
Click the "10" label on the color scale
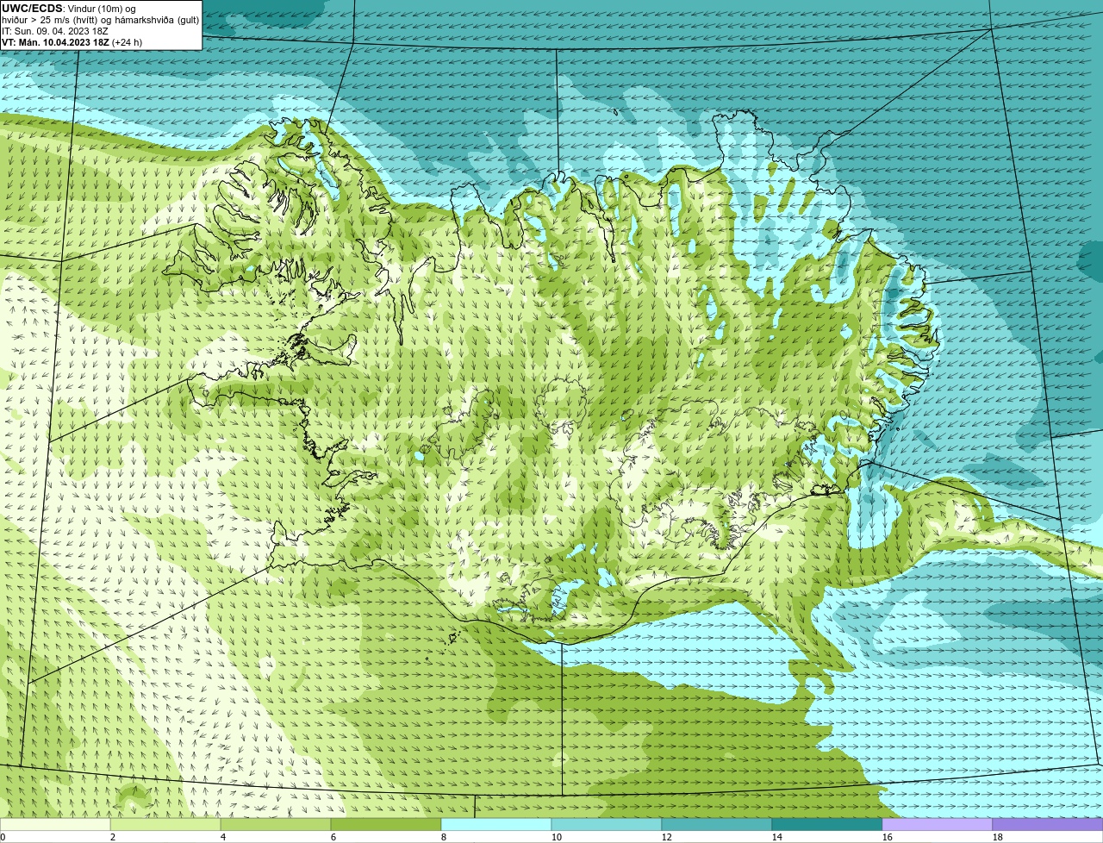[557, 837]
